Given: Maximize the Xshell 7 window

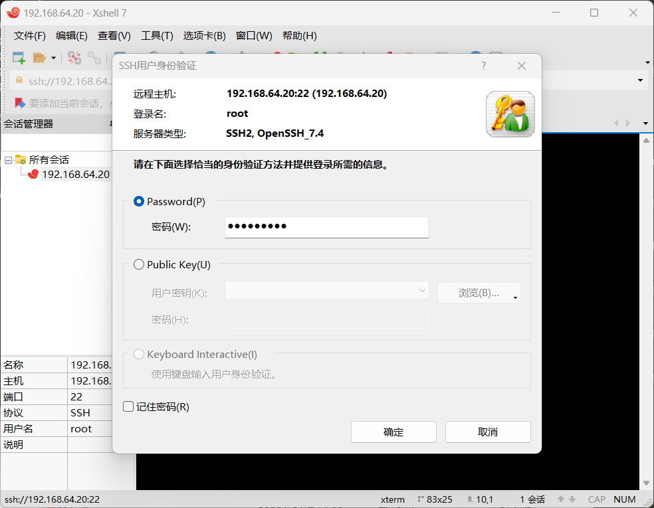Looking at the screenshot, I should [594, 13].
